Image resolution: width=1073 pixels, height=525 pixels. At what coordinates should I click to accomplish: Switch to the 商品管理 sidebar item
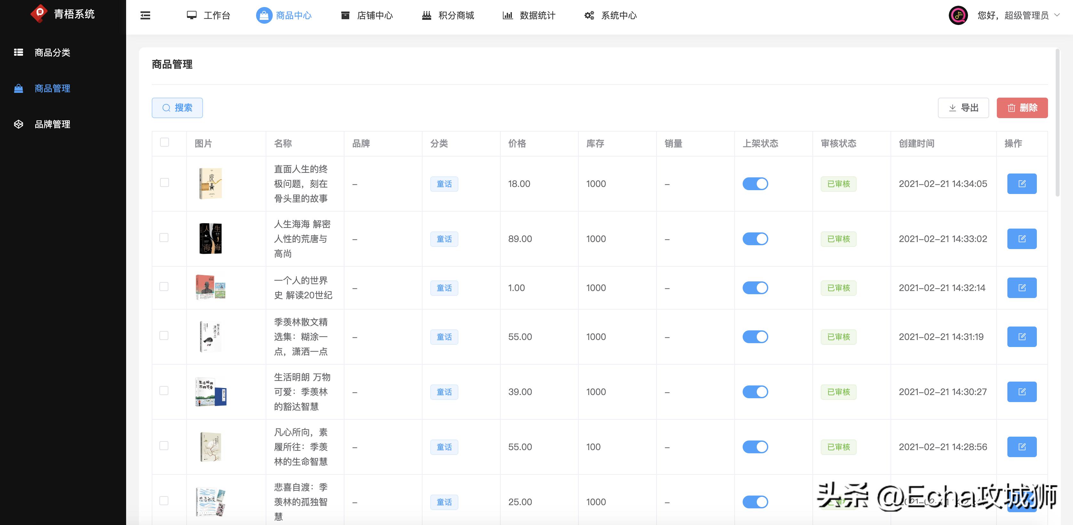52,88
